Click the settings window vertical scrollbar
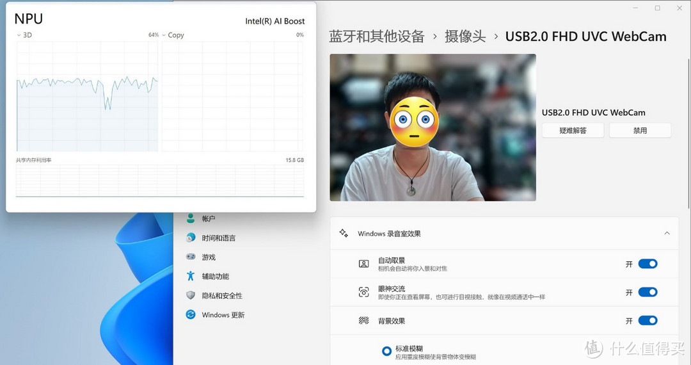Image resolution: width=691 pixels, height=365 pixels. [688, 134]
